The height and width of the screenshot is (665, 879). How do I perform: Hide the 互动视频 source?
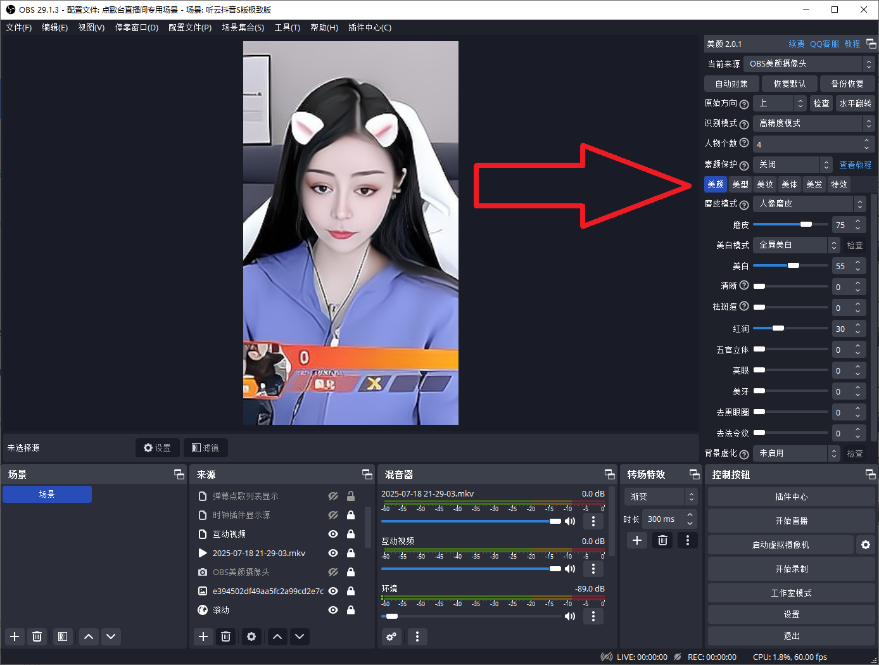[x=332, y=534]
